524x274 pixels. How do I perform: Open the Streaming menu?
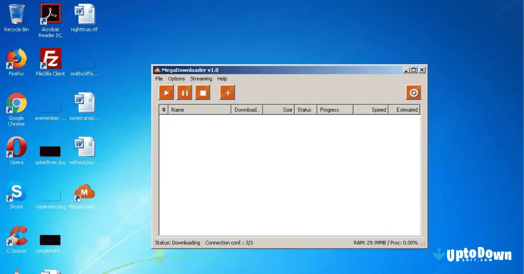pos(201,79)
